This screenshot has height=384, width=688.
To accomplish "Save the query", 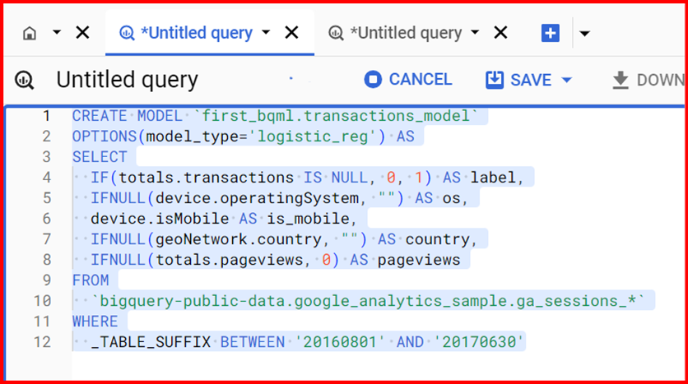I will tap(518, 80).
